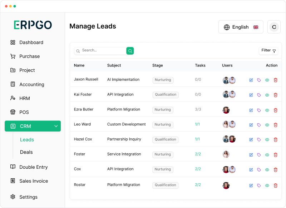Viewport: 286px width, 208px height.
Task: Open the Purchase module
Action: pyautogui.click(x=25, y=56)
